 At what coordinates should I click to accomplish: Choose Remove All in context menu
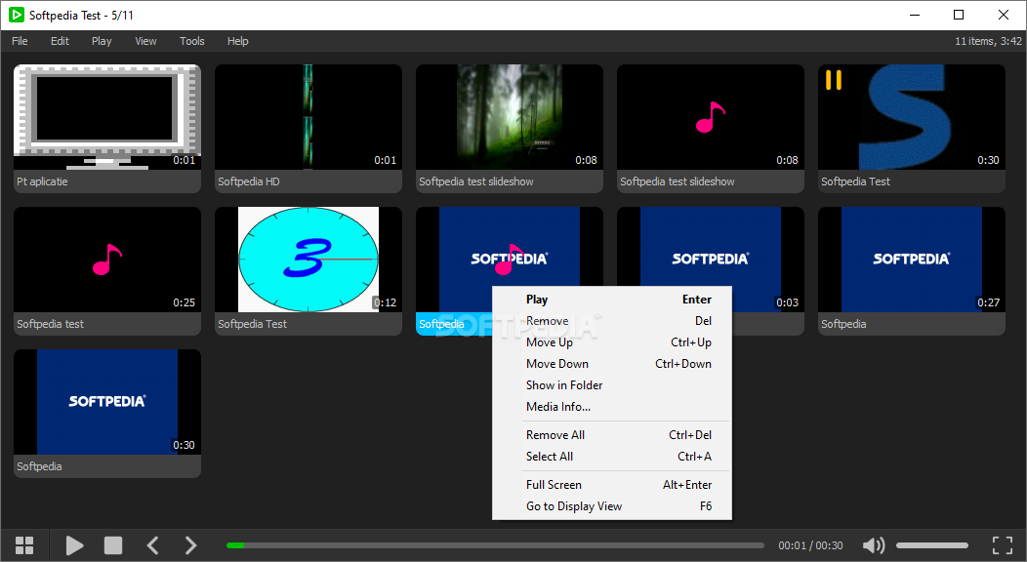tap(612, 435)
